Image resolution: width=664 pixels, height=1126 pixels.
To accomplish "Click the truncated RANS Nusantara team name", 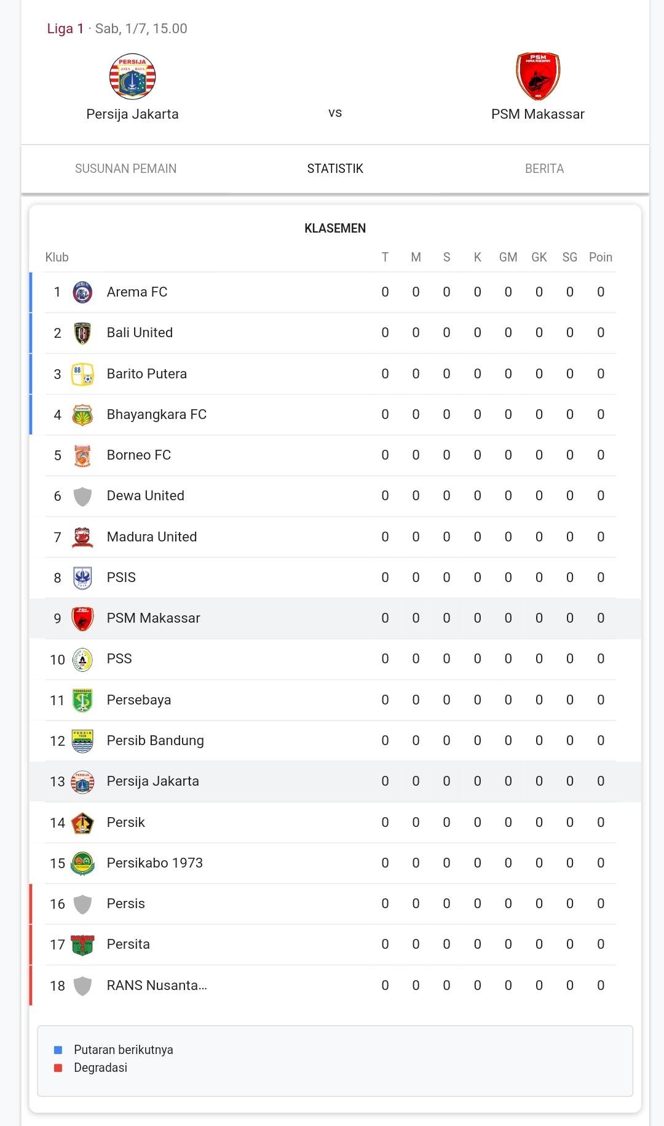I will click(157, 985).
